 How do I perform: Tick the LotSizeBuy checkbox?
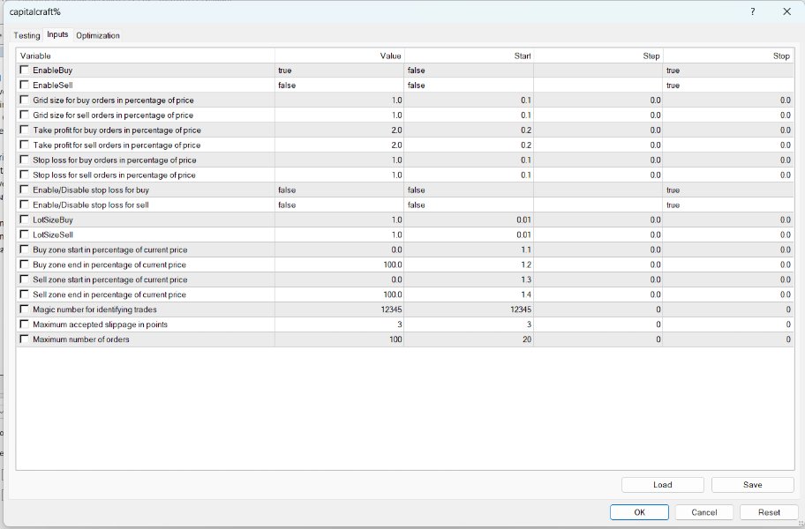coord(24,220)
